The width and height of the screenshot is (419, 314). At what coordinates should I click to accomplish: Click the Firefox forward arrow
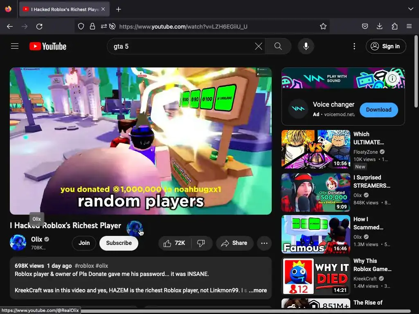click(x=25, y=27)
